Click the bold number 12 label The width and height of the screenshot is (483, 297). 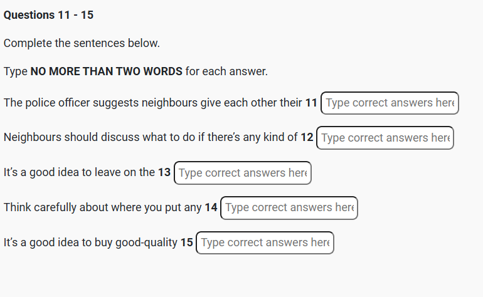307,138
